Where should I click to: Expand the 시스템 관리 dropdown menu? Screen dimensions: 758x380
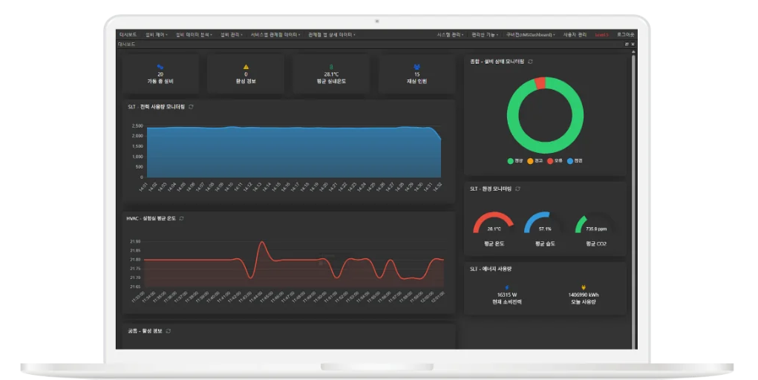tap(450, 35)
